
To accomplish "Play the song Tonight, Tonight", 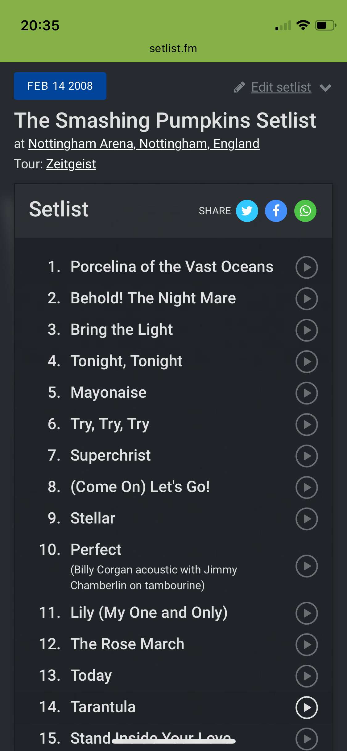I will [307, 362].
